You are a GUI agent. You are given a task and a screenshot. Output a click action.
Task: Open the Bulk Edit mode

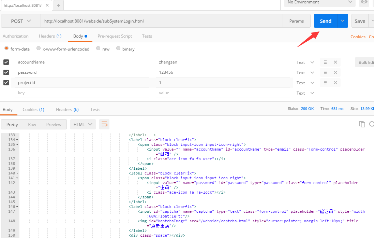365,62
